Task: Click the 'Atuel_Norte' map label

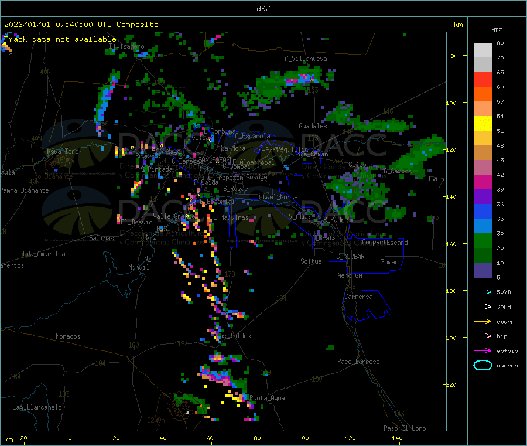Action: click(x=278, y=197)
